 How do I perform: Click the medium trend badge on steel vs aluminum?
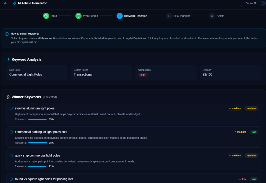click(x=235, y=109)
